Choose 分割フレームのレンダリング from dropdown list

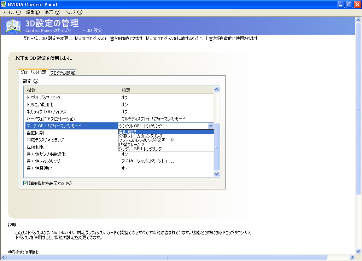166,136
